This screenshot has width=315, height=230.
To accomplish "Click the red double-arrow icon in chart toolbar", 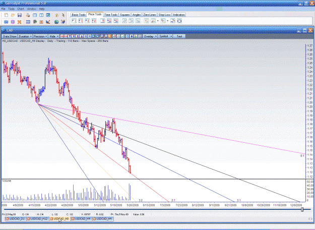I will [62, 36].
